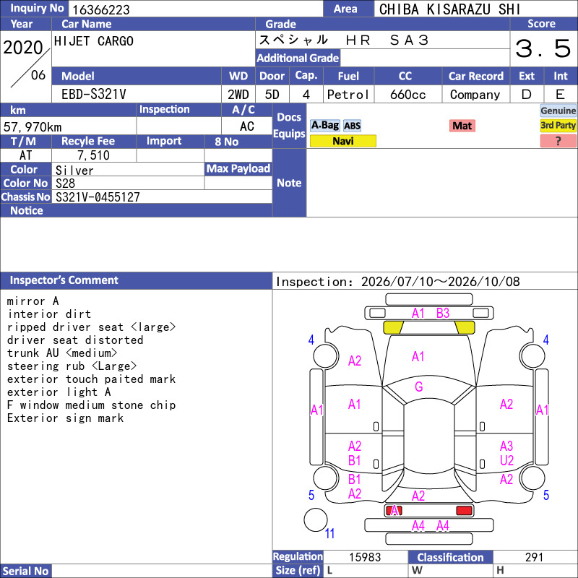Click the color value Silver
Viewport: 578px width, 578px height.
74,171
